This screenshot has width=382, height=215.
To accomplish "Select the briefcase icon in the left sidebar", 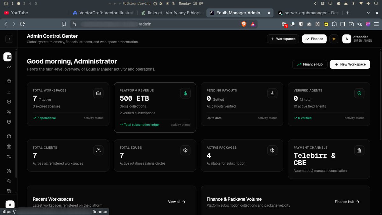I will point(9,82).
